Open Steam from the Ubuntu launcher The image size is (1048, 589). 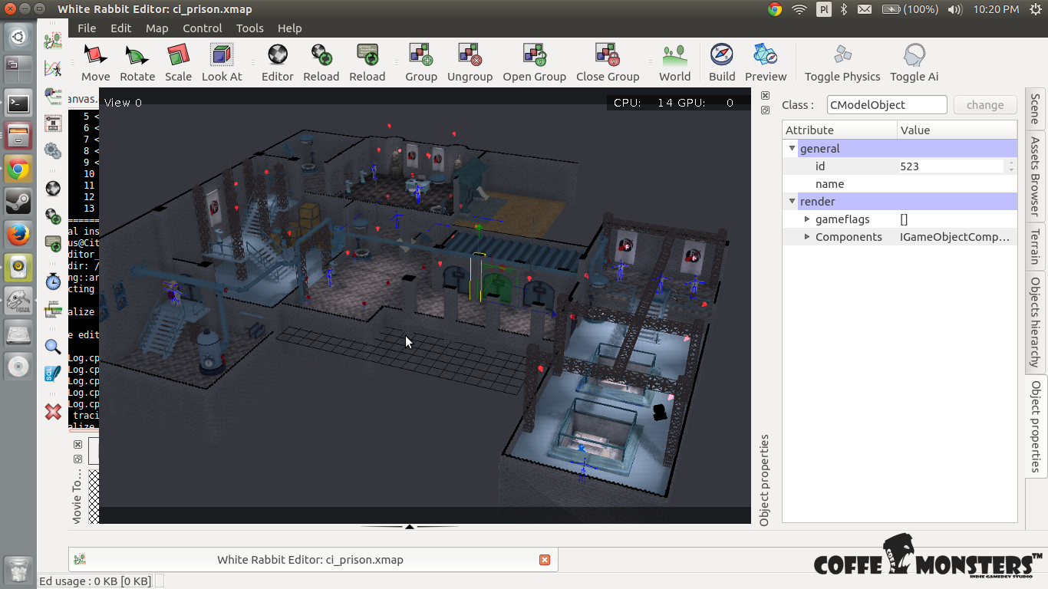(x=18, y=201)
